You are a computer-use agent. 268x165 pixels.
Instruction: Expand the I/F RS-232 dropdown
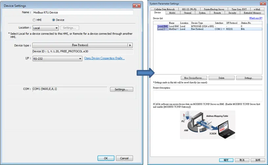(57, 59)
